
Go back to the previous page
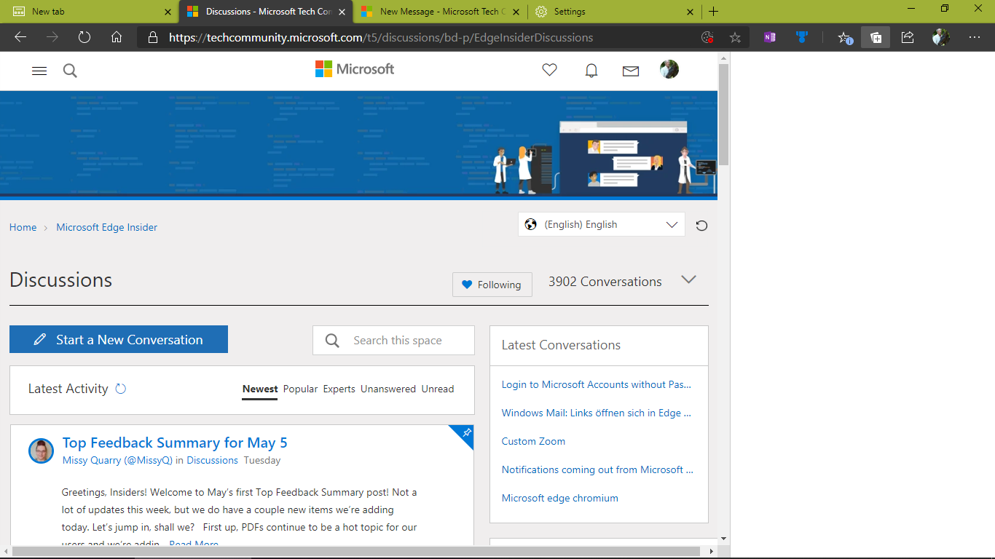20,37
